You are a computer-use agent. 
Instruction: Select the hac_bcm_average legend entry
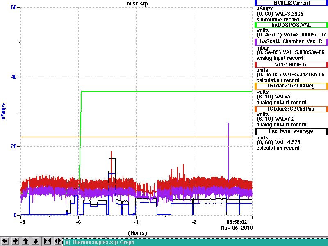[291, 131]
